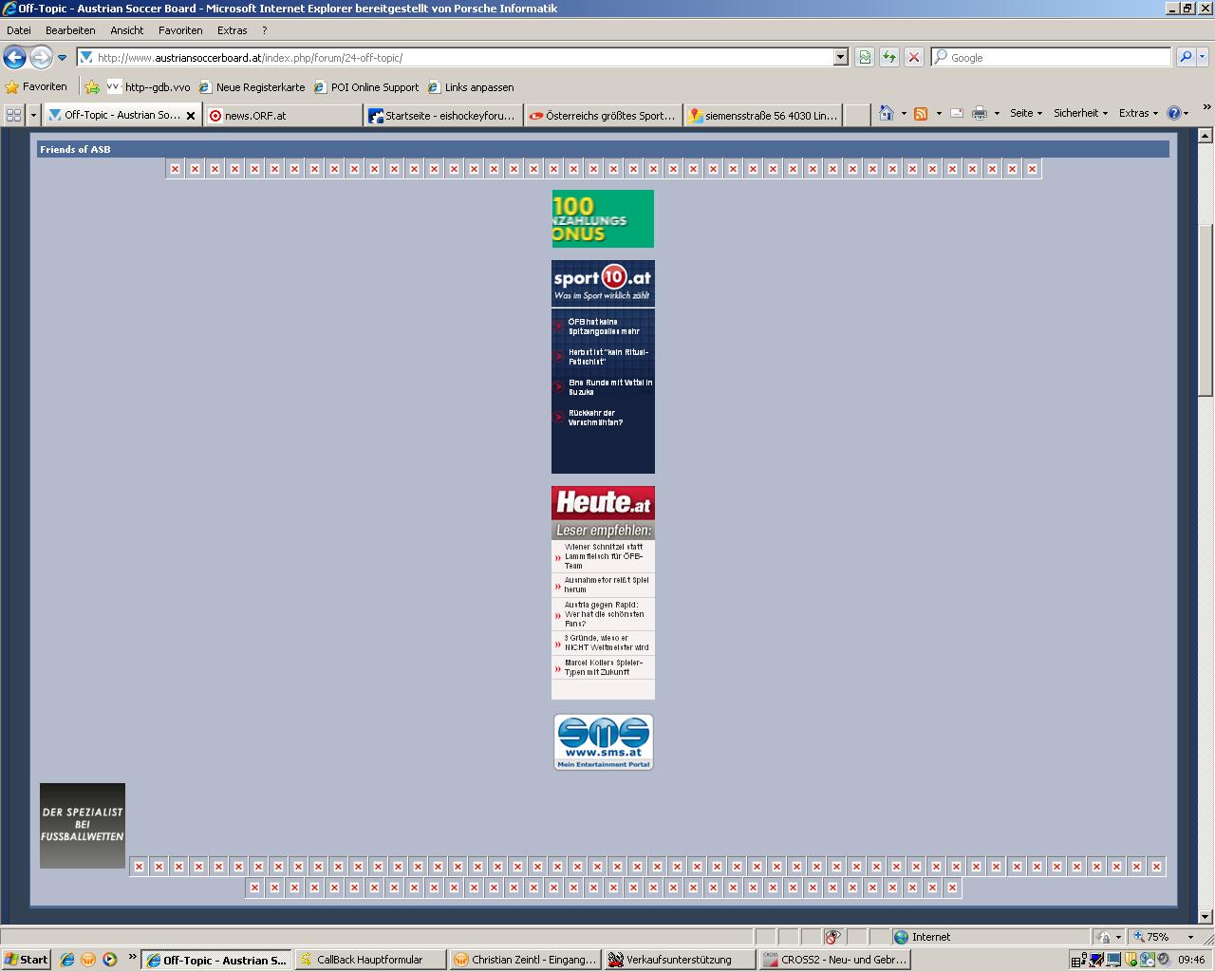The height and width of the screenshot is (972, 1215).
Task: Click into the address bar URL field
Action: [456, 58]
